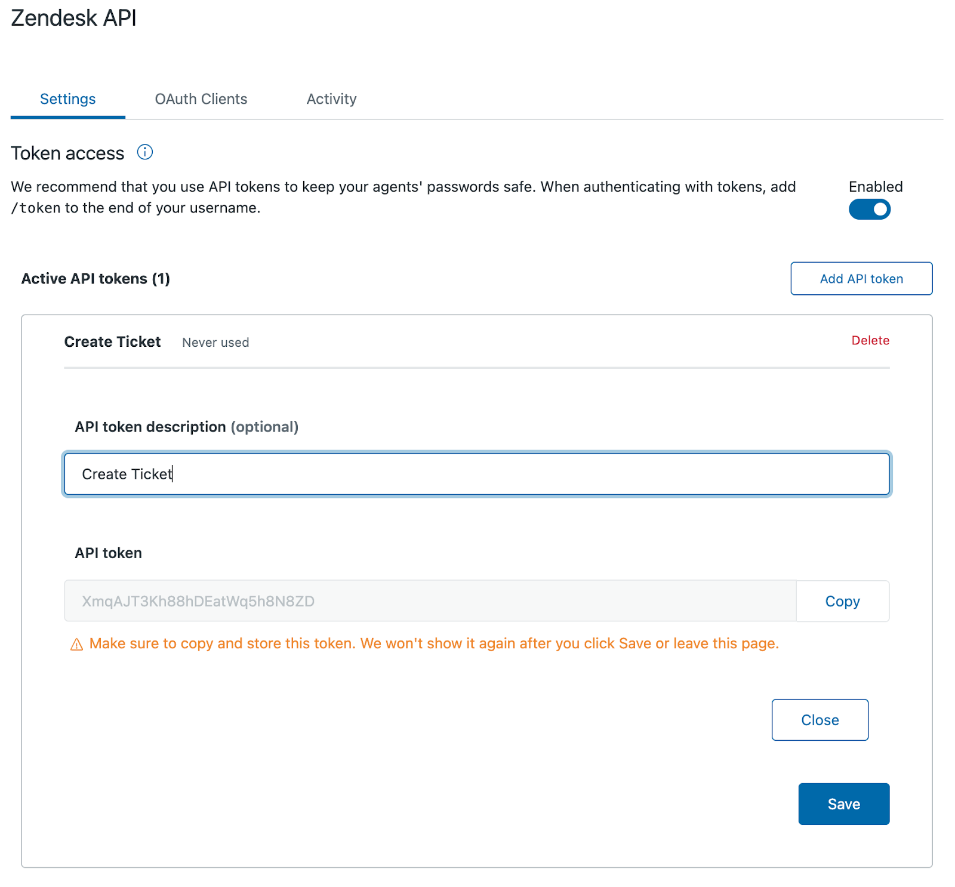The image size is (955, 887).
Task: Click the orange warning triangle icon
Action: click(76, 645)
